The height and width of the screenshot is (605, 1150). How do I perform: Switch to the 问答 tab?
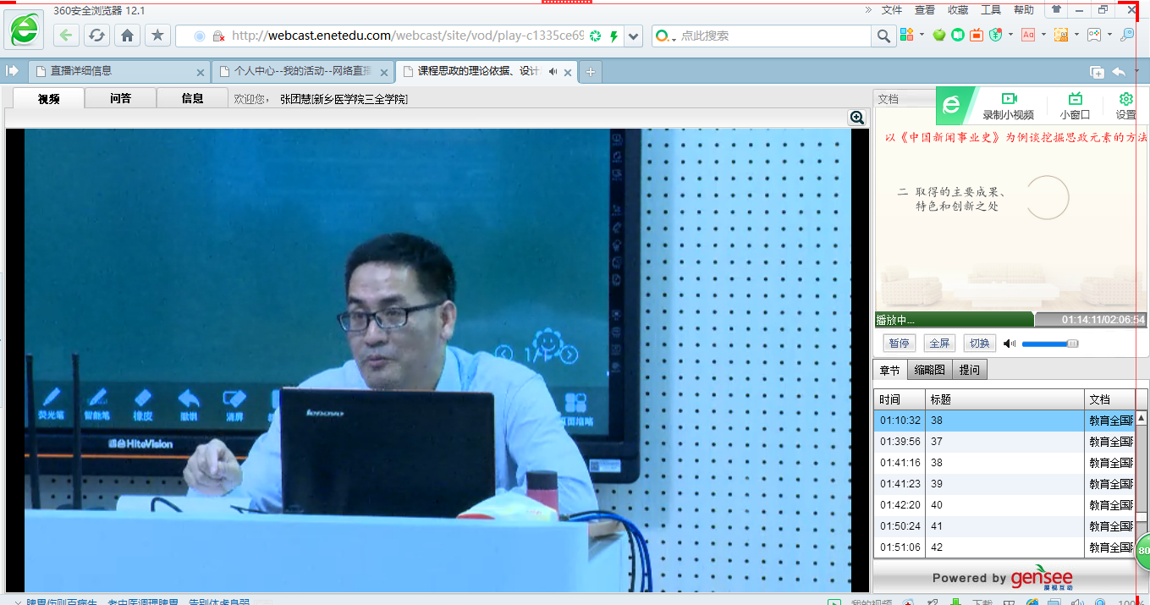click(x=120, y=98)
